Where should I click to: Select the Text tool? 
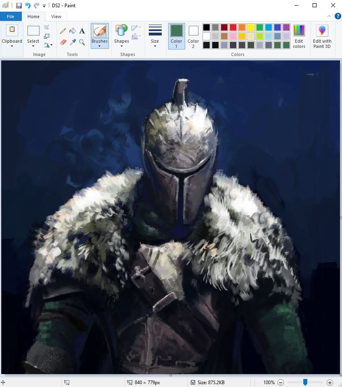pyautogui.click(x=82, y=31)
